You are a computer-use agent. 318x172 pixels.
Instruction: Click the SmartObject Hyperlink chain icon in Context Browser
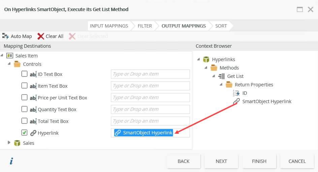236,101
